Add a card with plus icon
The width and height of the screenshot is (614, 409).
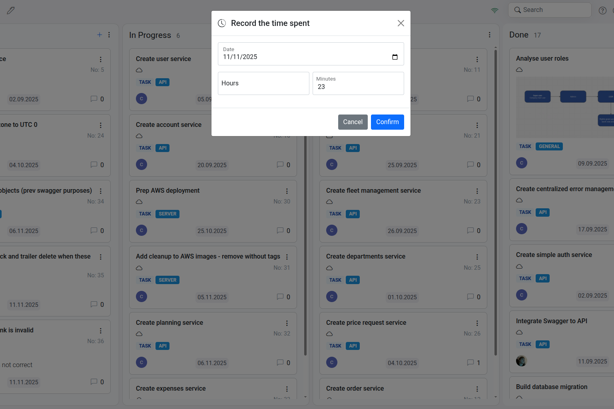coord(100,35)
